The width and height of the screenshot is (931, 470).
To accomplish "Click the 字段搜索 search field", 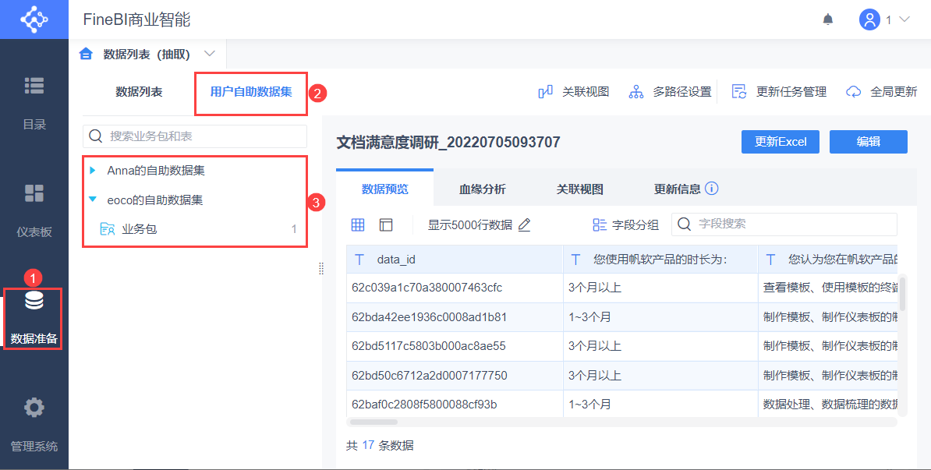I will [x=784, y=224].
